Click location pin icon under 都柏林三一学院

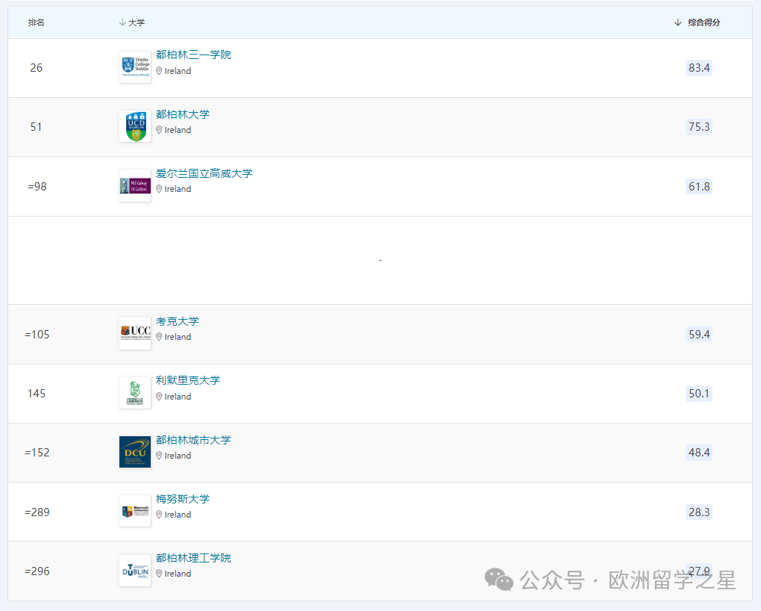click(159, 71)
